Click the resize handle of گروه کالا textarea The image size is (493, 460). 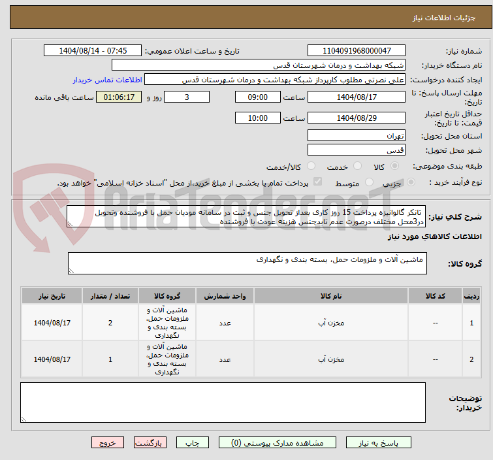[71, 271]
